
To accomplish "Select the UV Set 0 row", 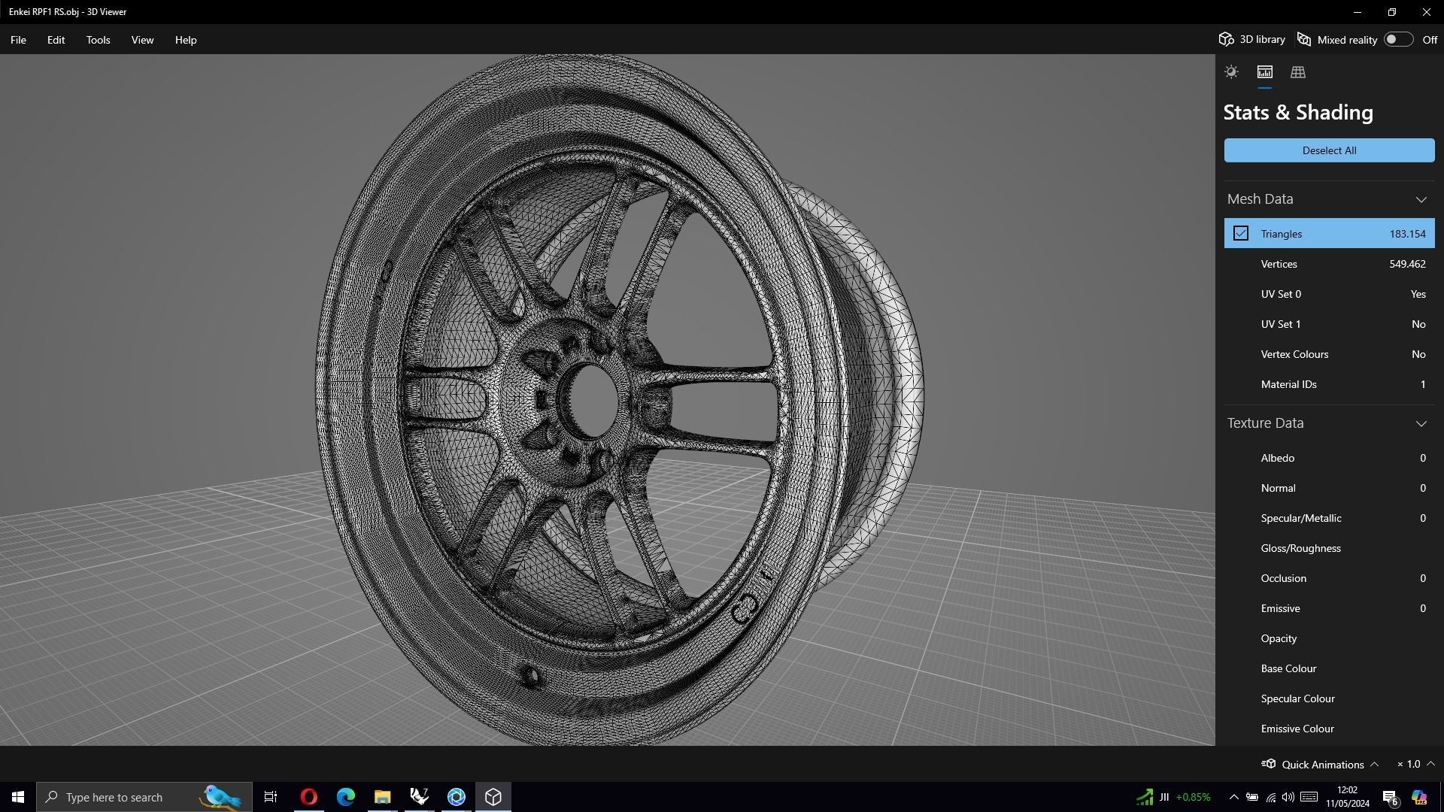I will point(1329,294).
